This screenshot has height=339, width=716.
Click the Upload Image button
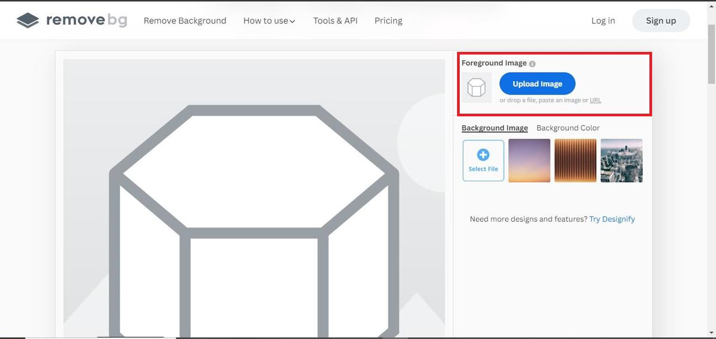click(x=537, y=84)
